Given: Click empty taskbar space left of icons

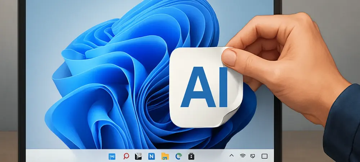Looking at the screenshot, I should [x=65, y=156].
